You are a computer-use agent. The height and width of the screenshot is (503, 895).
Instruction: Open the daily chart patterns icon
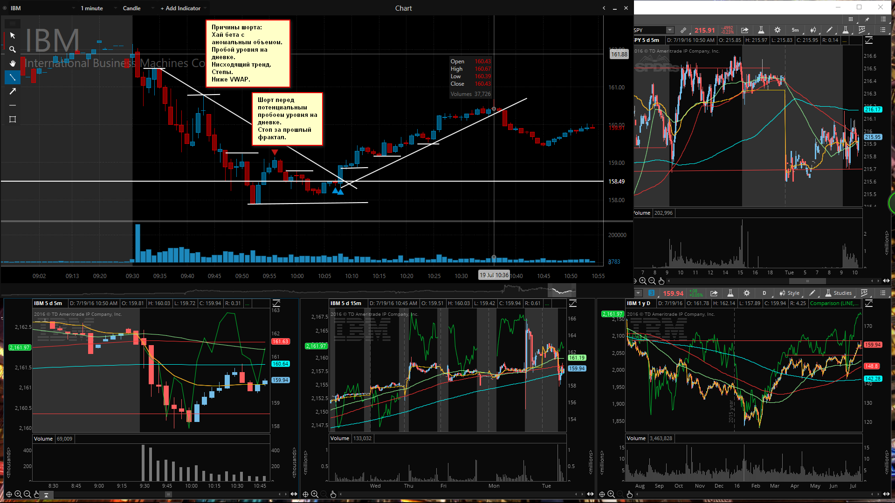click(x=864, y=293)
